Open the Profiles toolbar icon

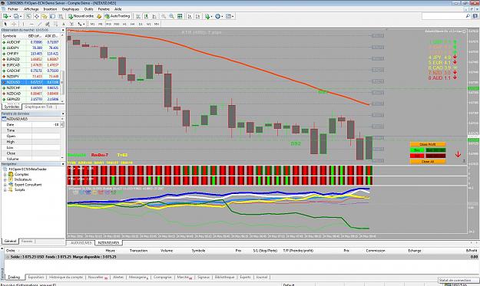[16, 16]
